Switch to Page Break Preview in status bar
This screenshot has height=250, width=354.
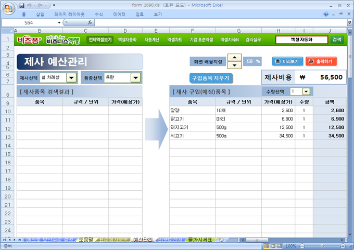click(280, 246)
